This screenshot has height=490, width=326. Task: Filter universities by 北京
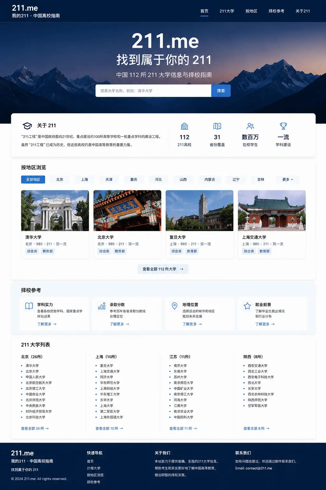click(60, 180)
